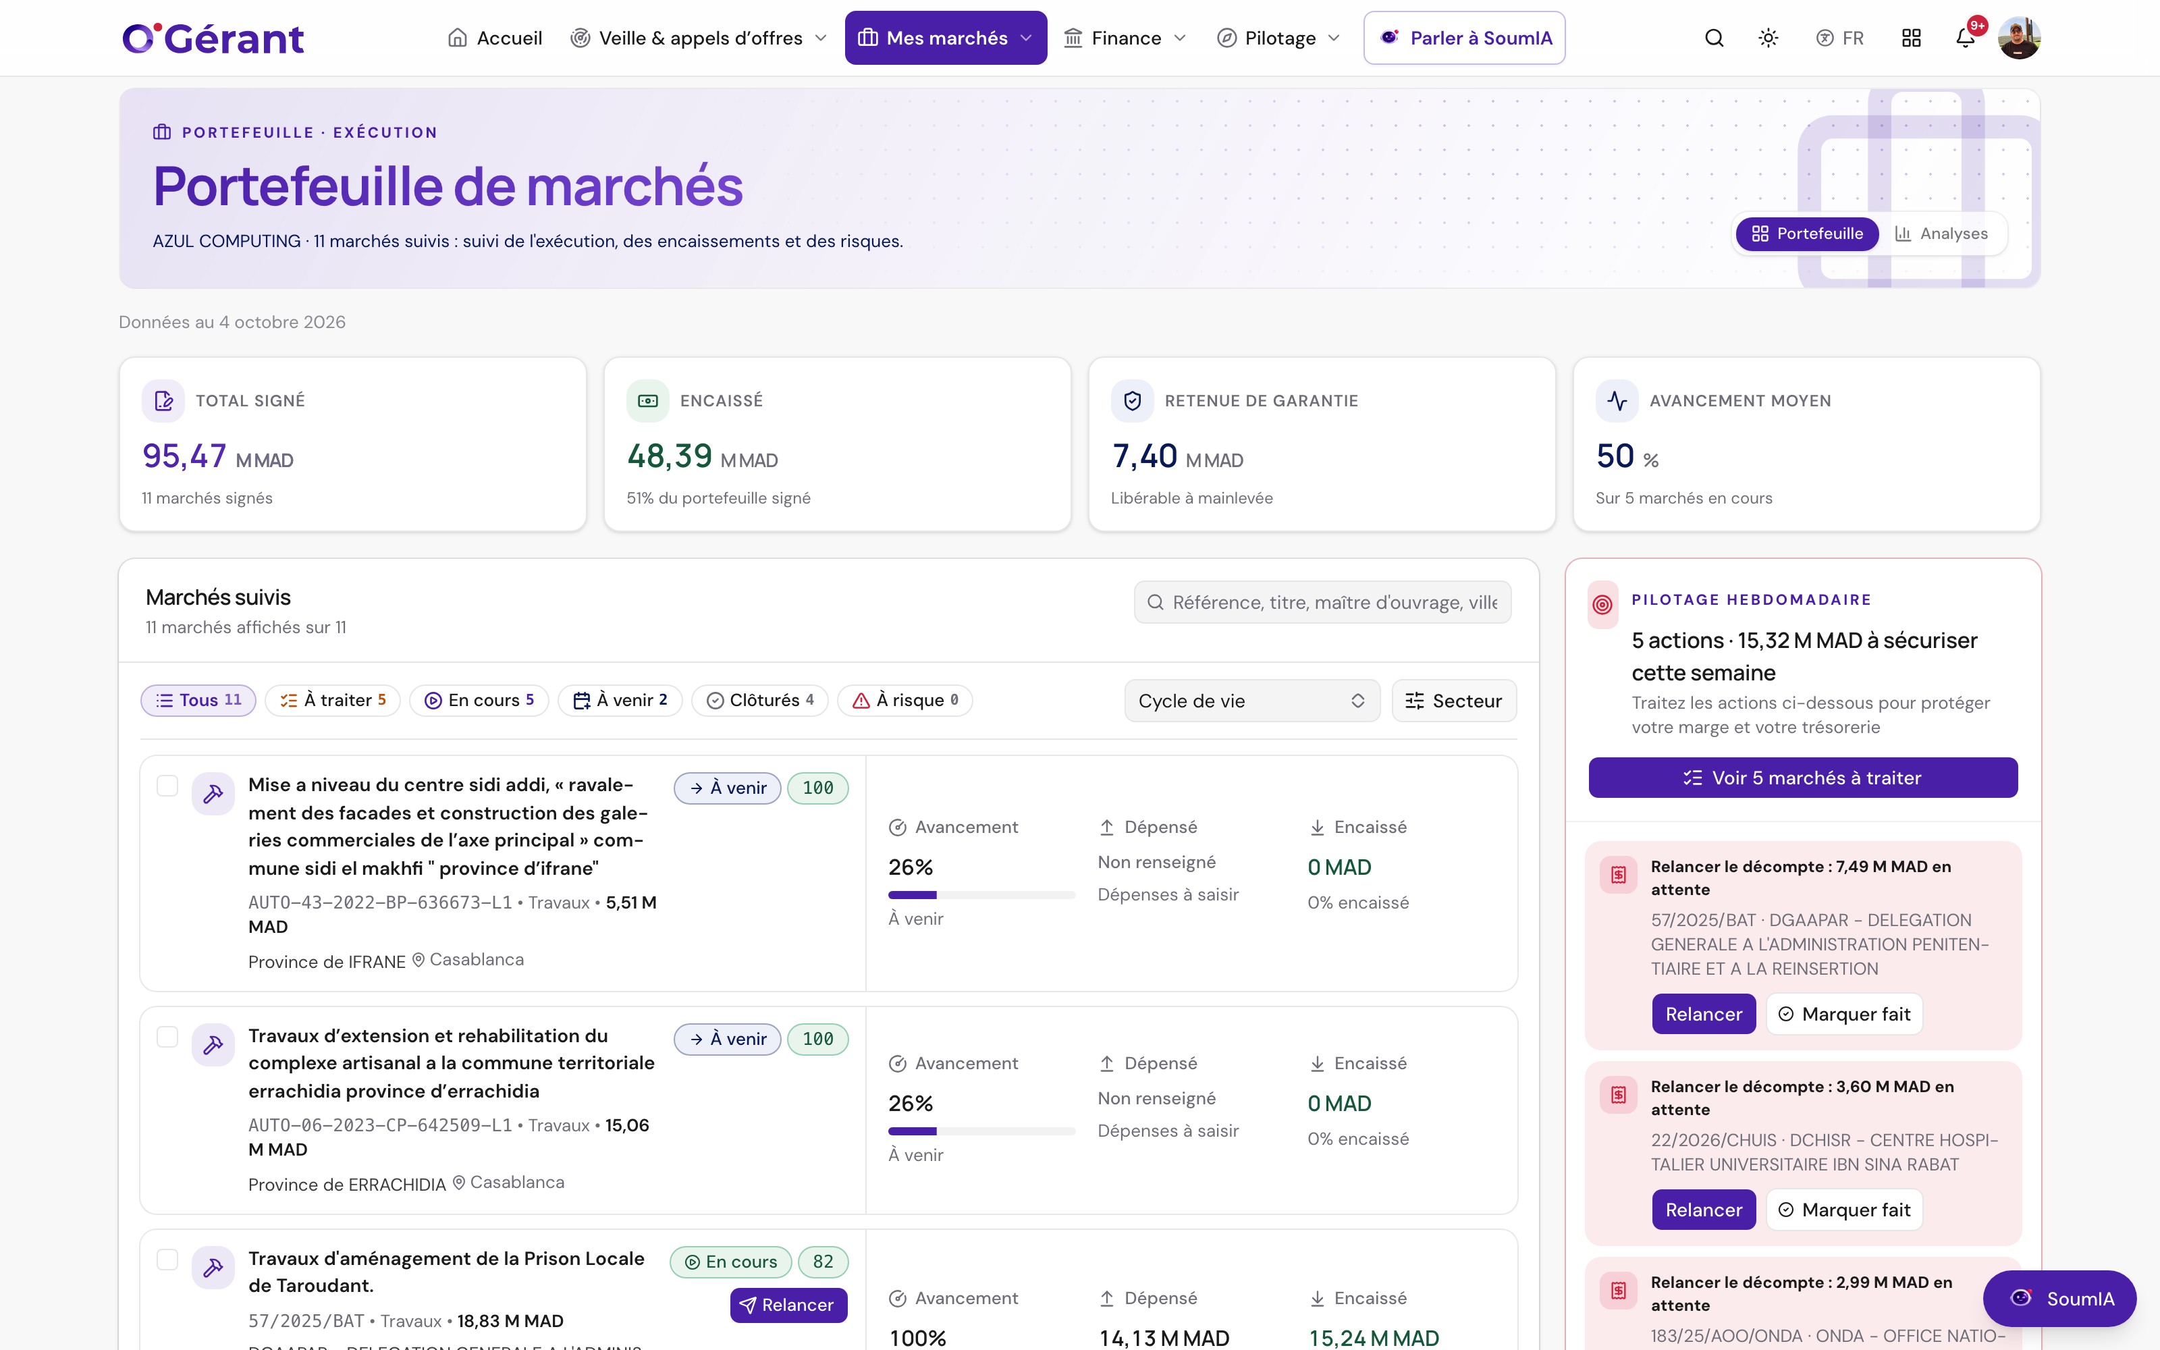Filter by À venir 2 tab
The width and height of the screenshot is (2160, 1350).
tap(620, 700)
